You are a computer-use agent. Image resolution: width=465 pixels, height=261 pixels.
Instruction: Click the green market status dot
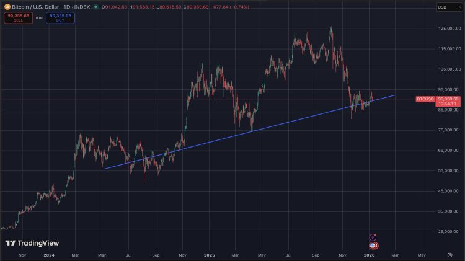tap(95, 7)
